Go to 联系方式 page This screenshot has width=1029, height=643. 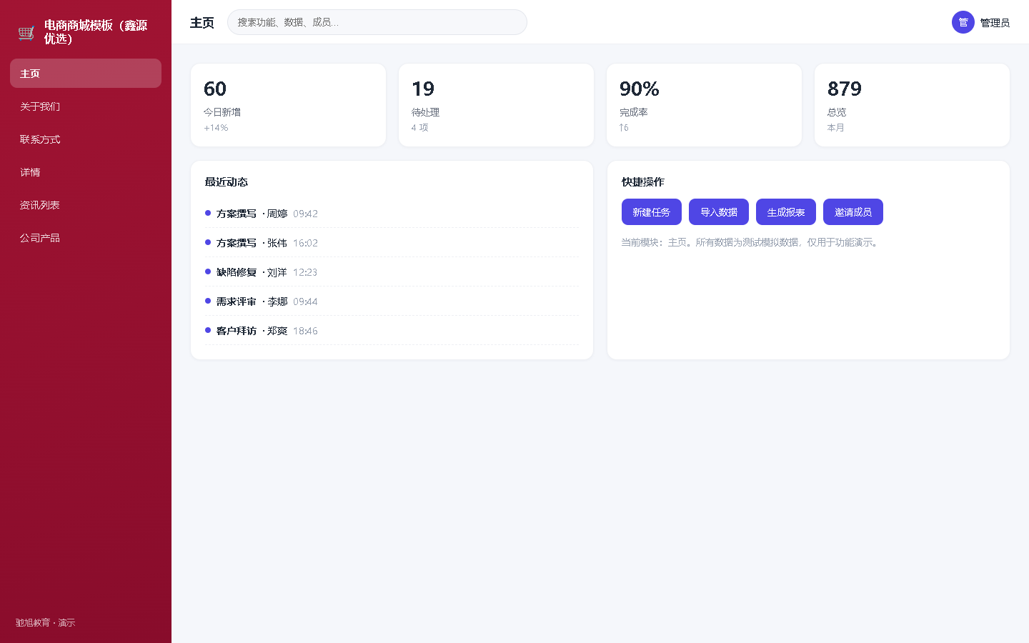(86, 139)
